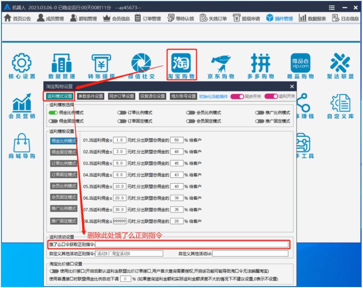Open 自定义库 document gear icon

[340, 103]
